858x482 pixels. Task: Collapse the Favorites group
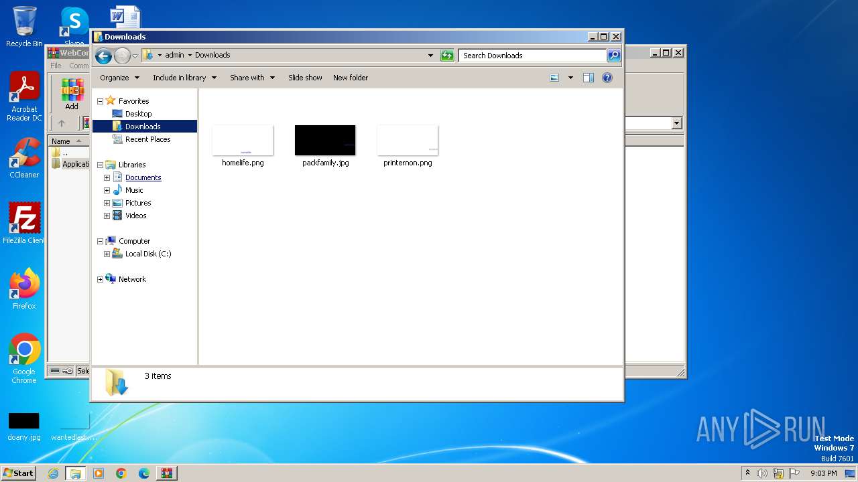pyautogui.click(x=100, y=101)
